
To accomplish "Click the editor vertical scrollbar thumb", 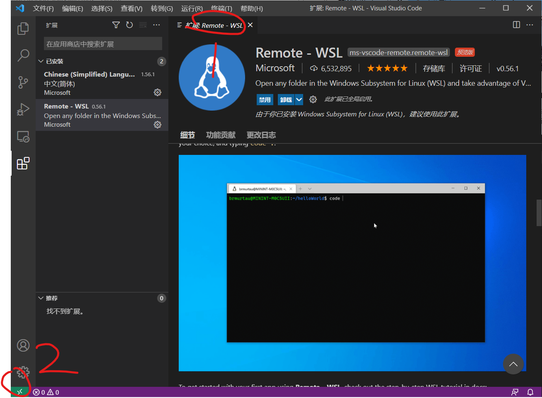I will 539,213.
